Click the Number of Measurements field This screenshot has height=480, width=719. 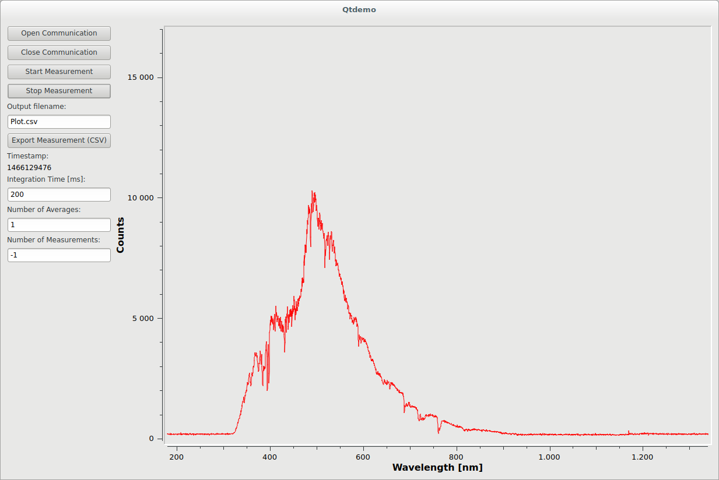coord(59,255)
